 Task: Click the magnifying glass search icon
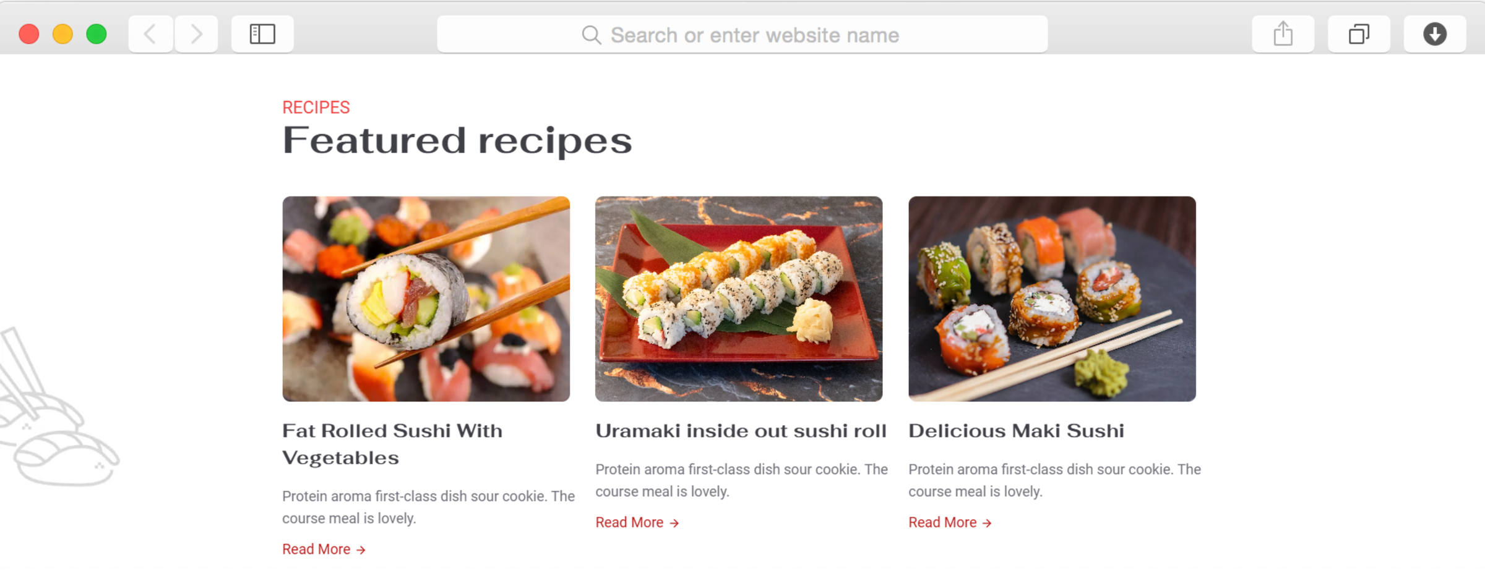click(x=591, y=35)
